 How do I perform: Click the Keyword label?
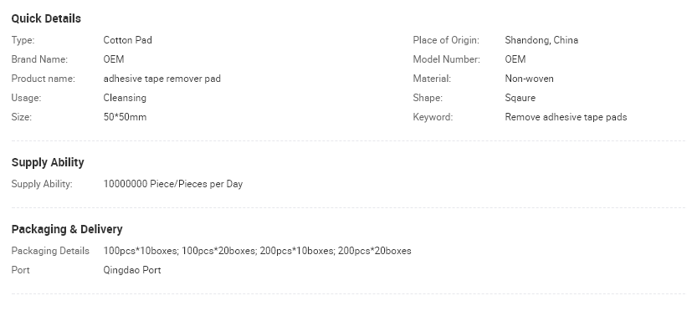point(433,117)
